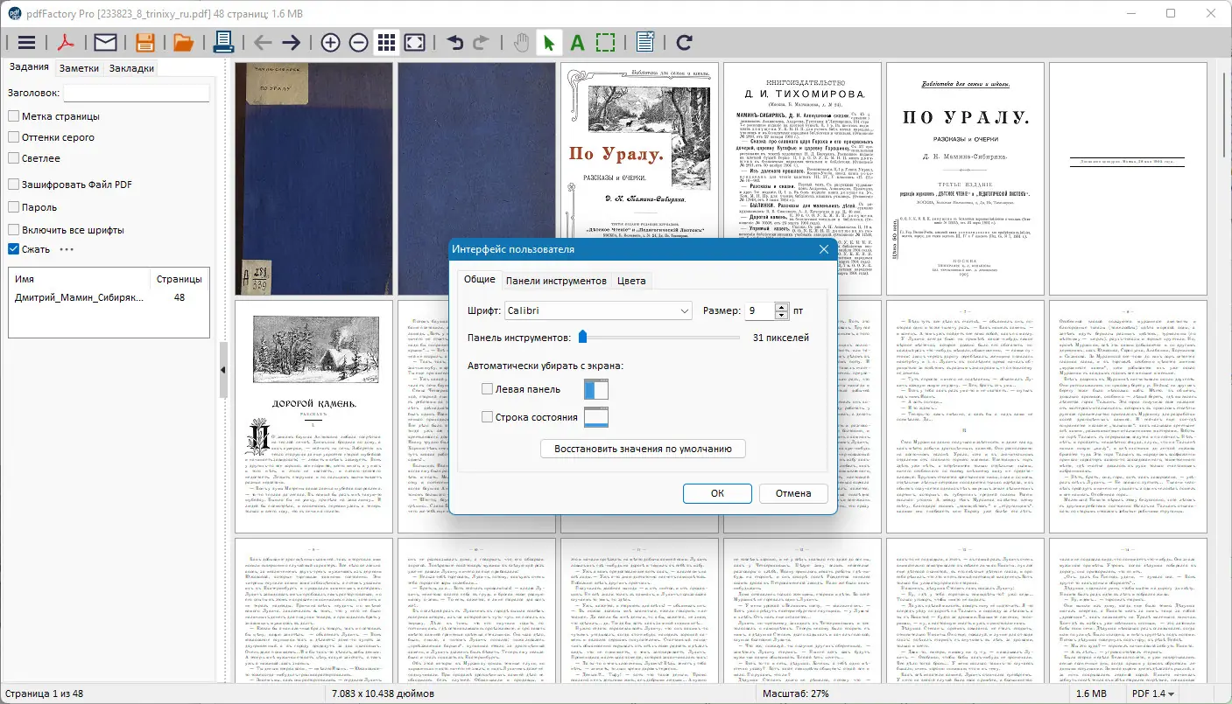
Task: Check Левая панель auto-hide checkbox
Action: [488, 389]
